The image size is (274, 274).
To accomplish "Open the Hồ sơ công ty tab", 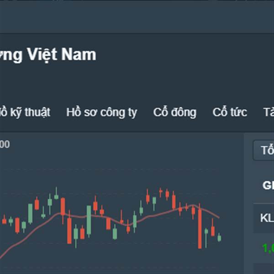I will pos(102,112).
